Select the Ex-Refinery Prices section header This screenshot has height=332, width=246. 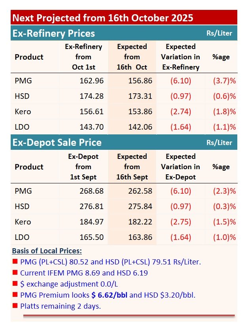54,34
